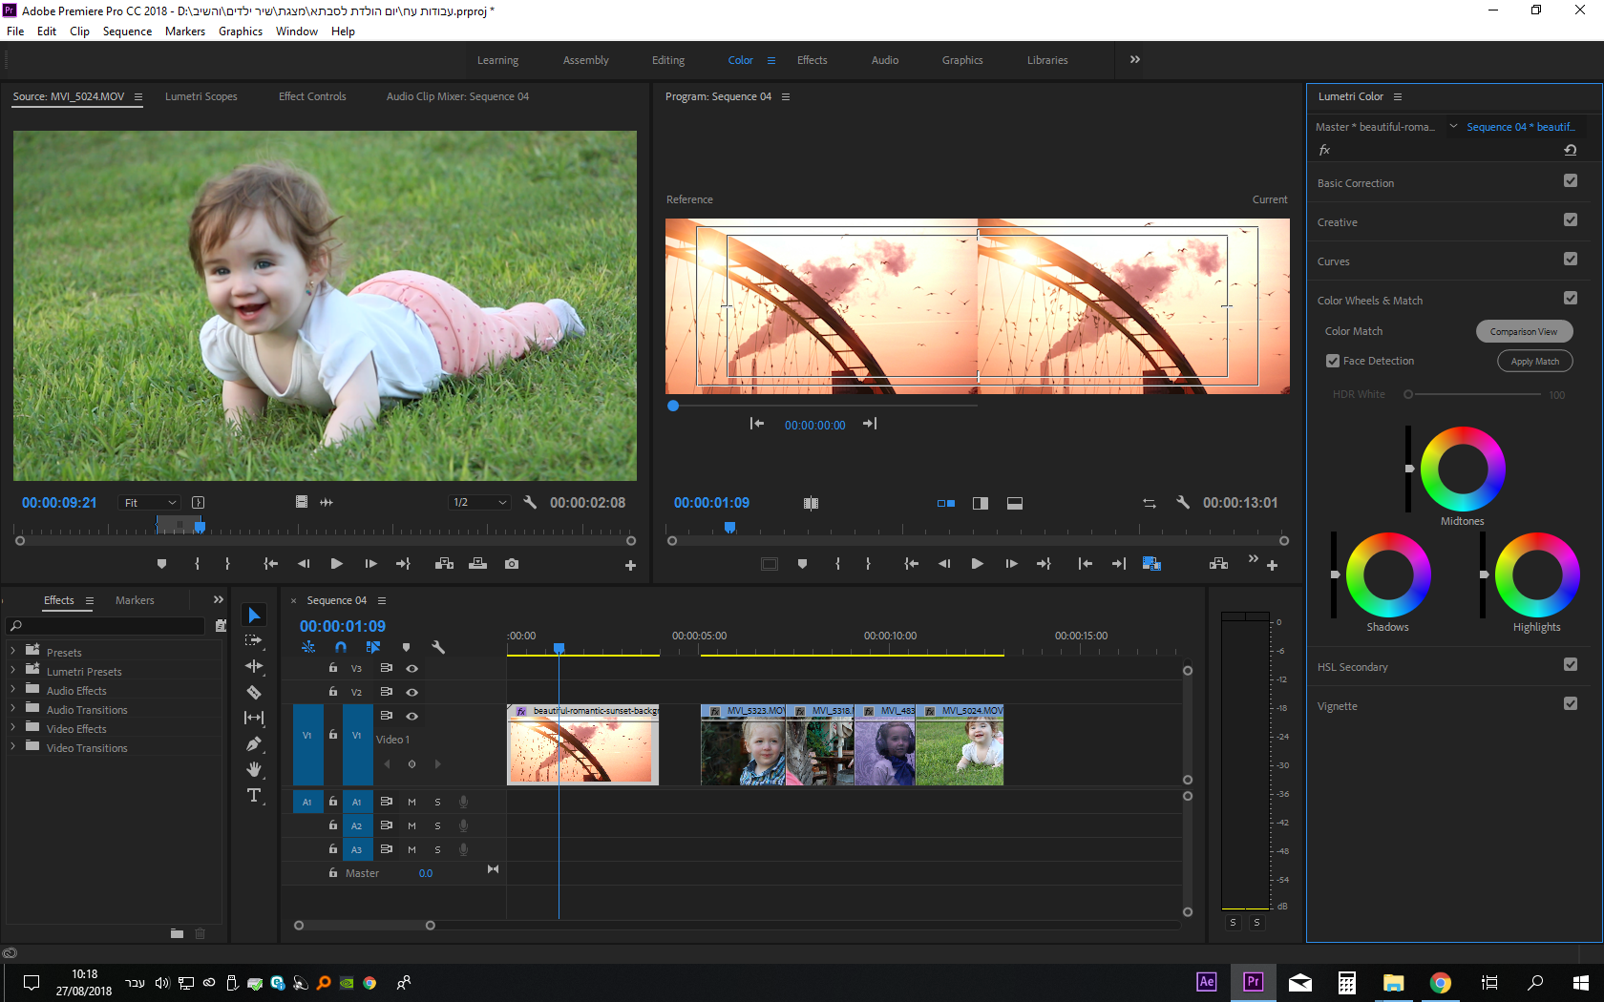The image size is (1604, 1002).
Task: Expand the Lumetri Presets folder
Action: (x=12, y=671)
